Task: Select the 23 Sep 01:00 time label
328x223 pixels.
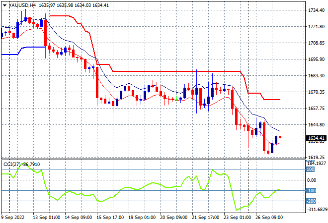Action: pos(237,218)
